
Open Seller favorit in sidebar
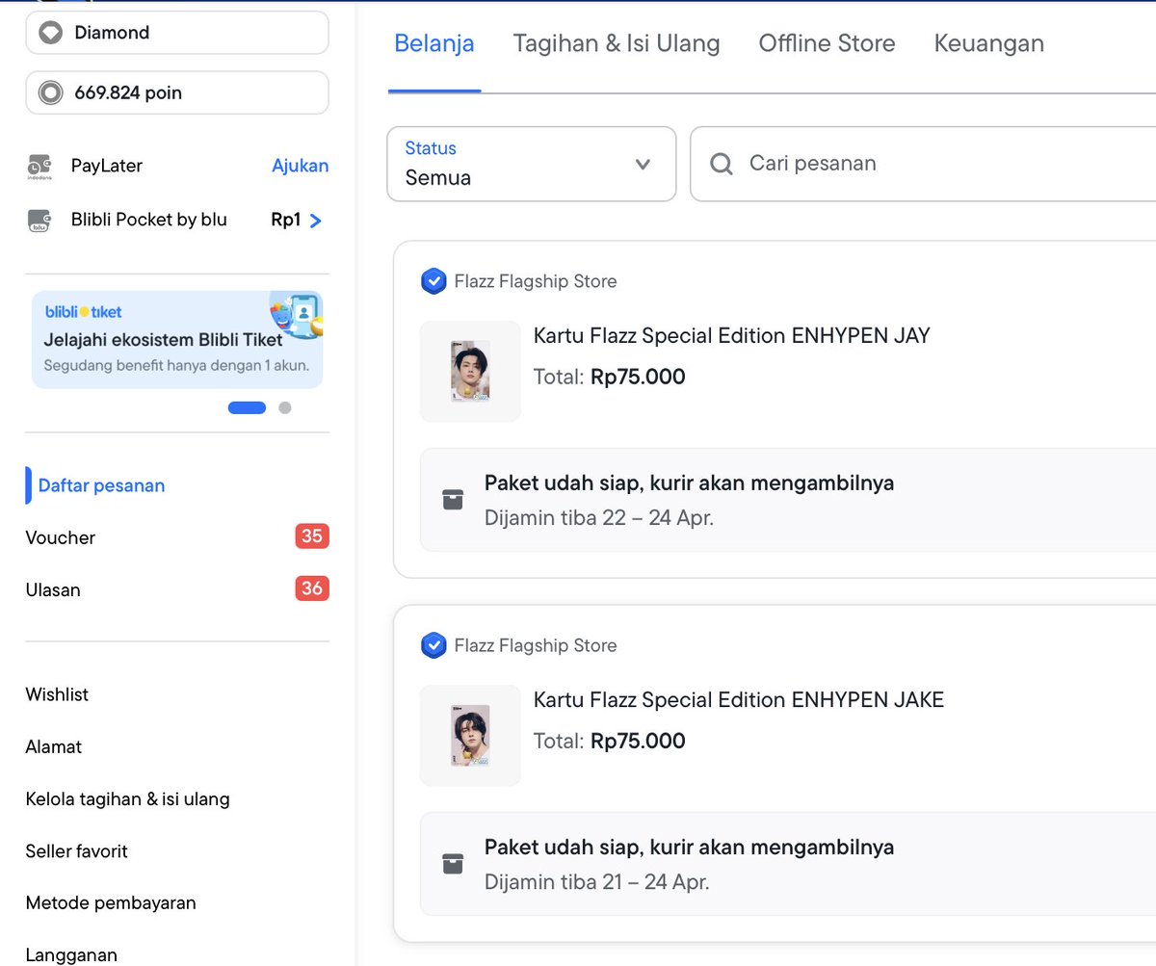(x=76, y=850)
